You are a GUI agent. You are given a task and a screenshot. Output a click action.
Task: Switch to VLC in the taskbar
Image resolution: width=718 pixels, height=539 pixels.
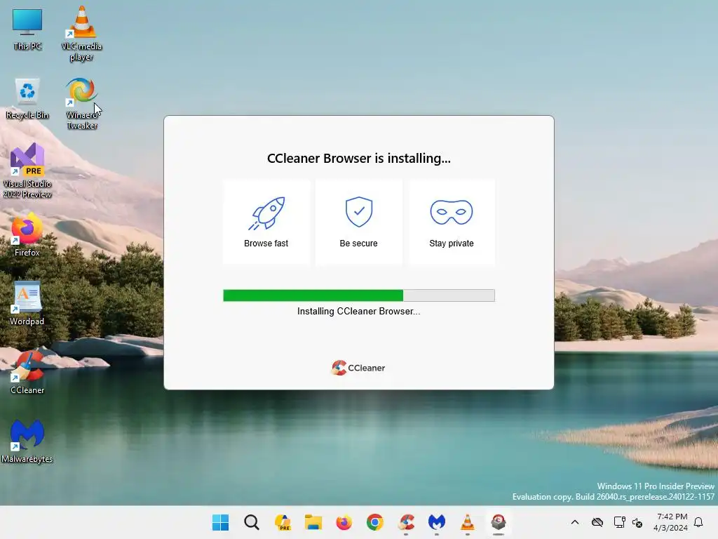click(x=467, y=522)
